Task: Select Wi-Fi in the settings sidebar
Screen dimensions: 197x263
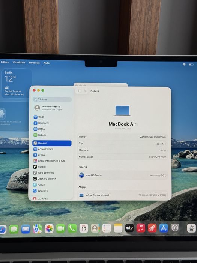Action: [52, 117]
